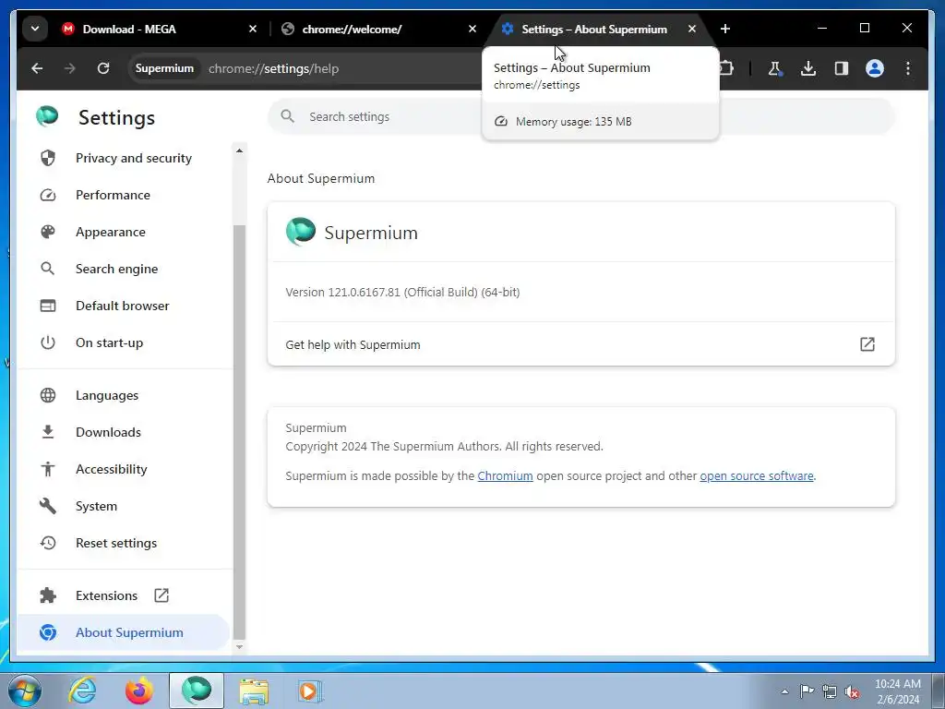
Task: Open Default browser settings
Action: tap(124, 306)
